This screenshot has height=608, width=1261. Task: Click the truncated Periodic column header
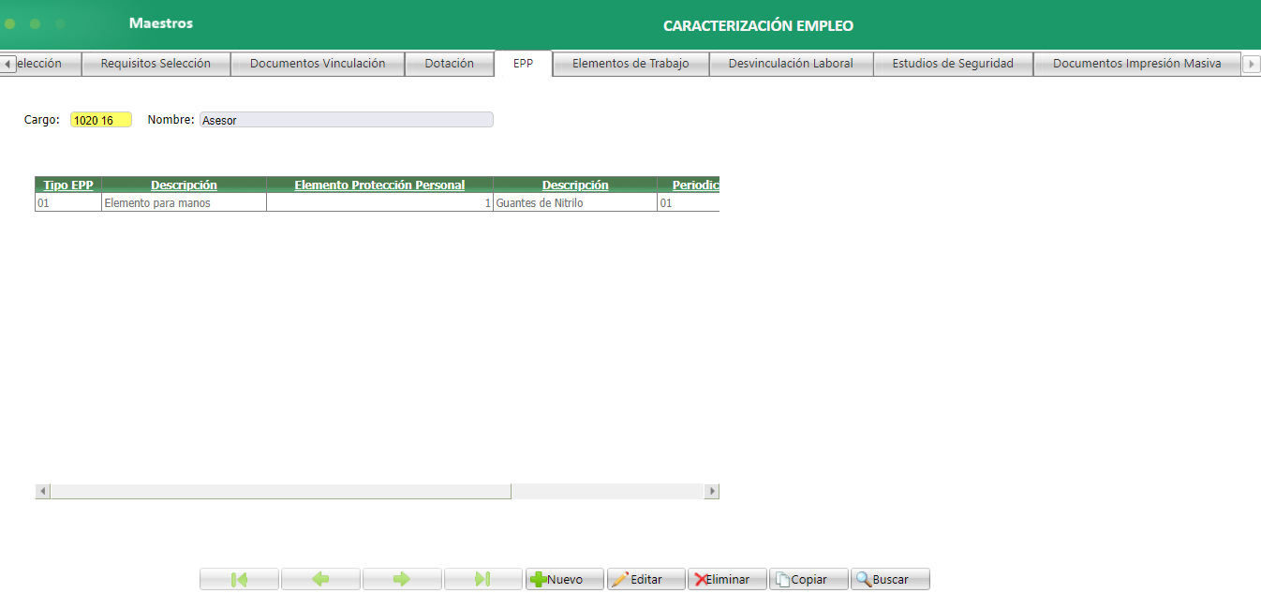[689, 185]
